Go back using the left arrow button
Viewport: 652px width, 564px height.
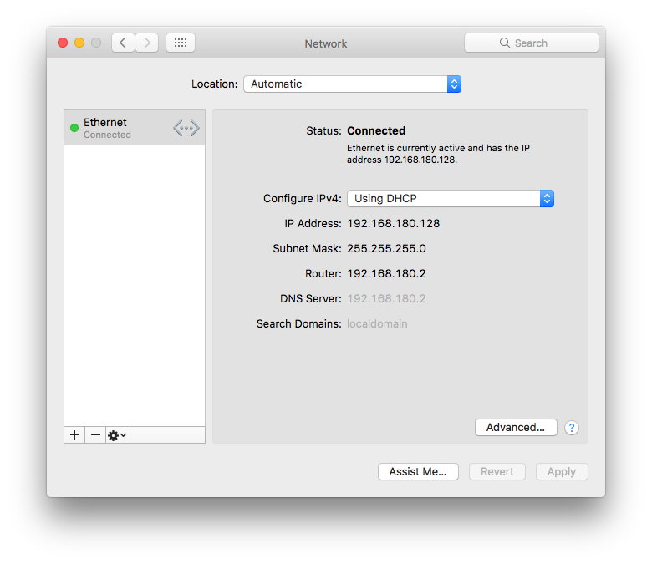pyautogui.click(x=123, y=43)
